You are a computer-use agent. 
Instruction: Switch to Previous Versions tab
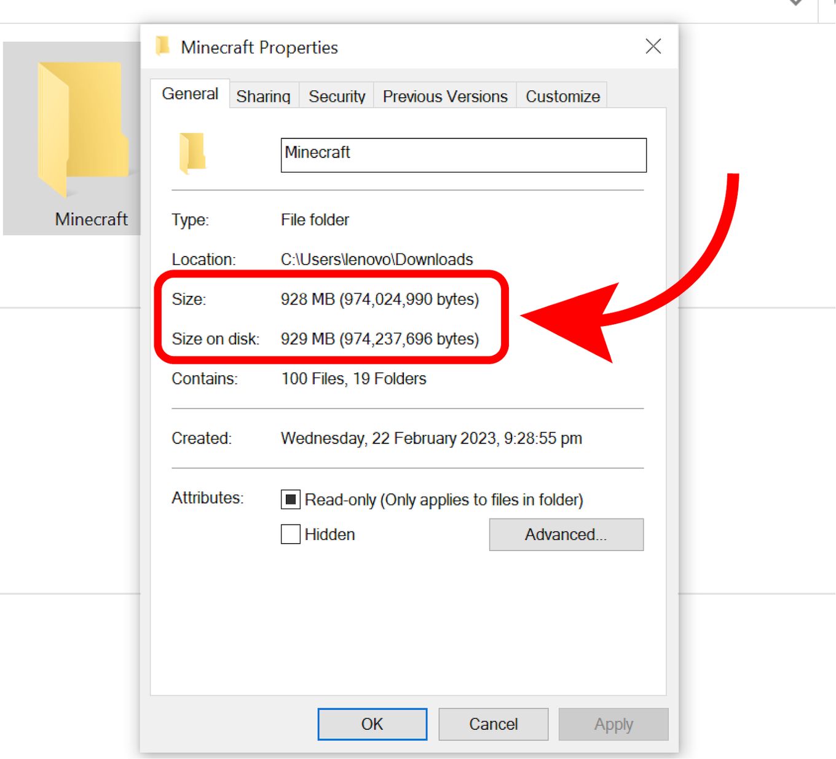point(445,96)
